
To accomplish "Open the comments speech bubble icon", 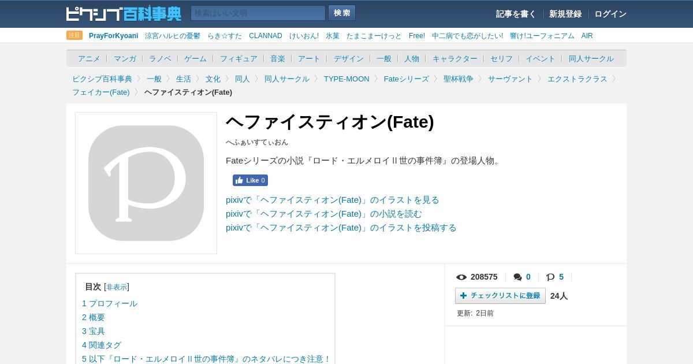I will (517, 277).
